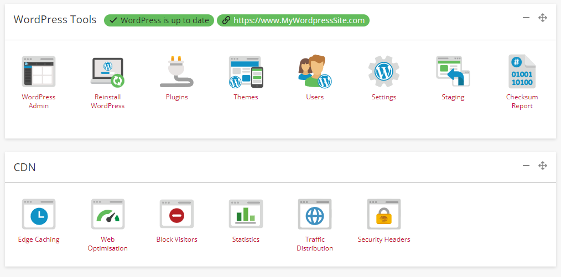Click the Security Headers padlock icon
Image resolution: width=561 pixels, height=277 pixels.
click(384, 214)
